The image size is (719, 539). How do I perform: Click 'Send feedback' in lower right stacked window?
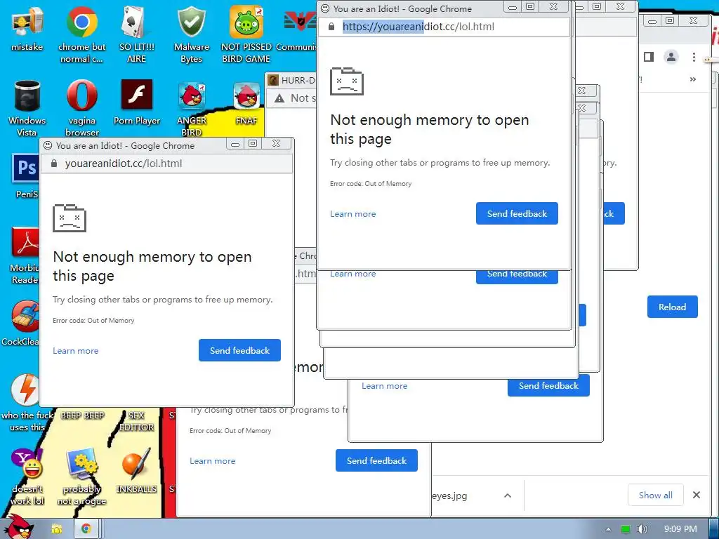coord(548,385)
